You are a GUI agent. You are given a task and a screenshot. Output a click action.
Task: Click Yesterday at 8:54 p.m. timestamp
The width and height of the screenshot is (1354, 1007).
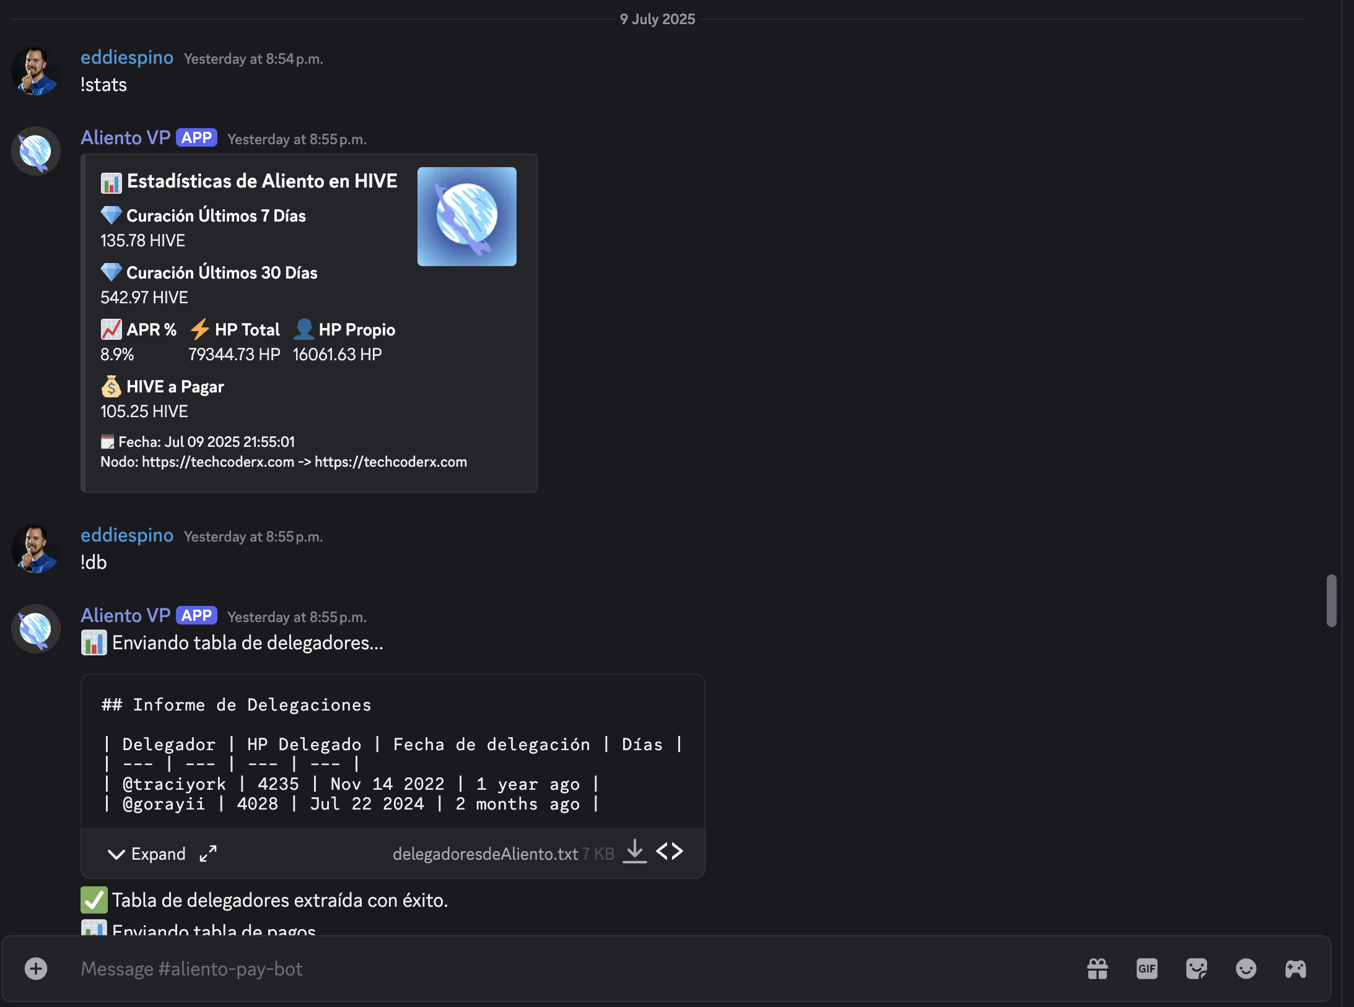(253, 59)
